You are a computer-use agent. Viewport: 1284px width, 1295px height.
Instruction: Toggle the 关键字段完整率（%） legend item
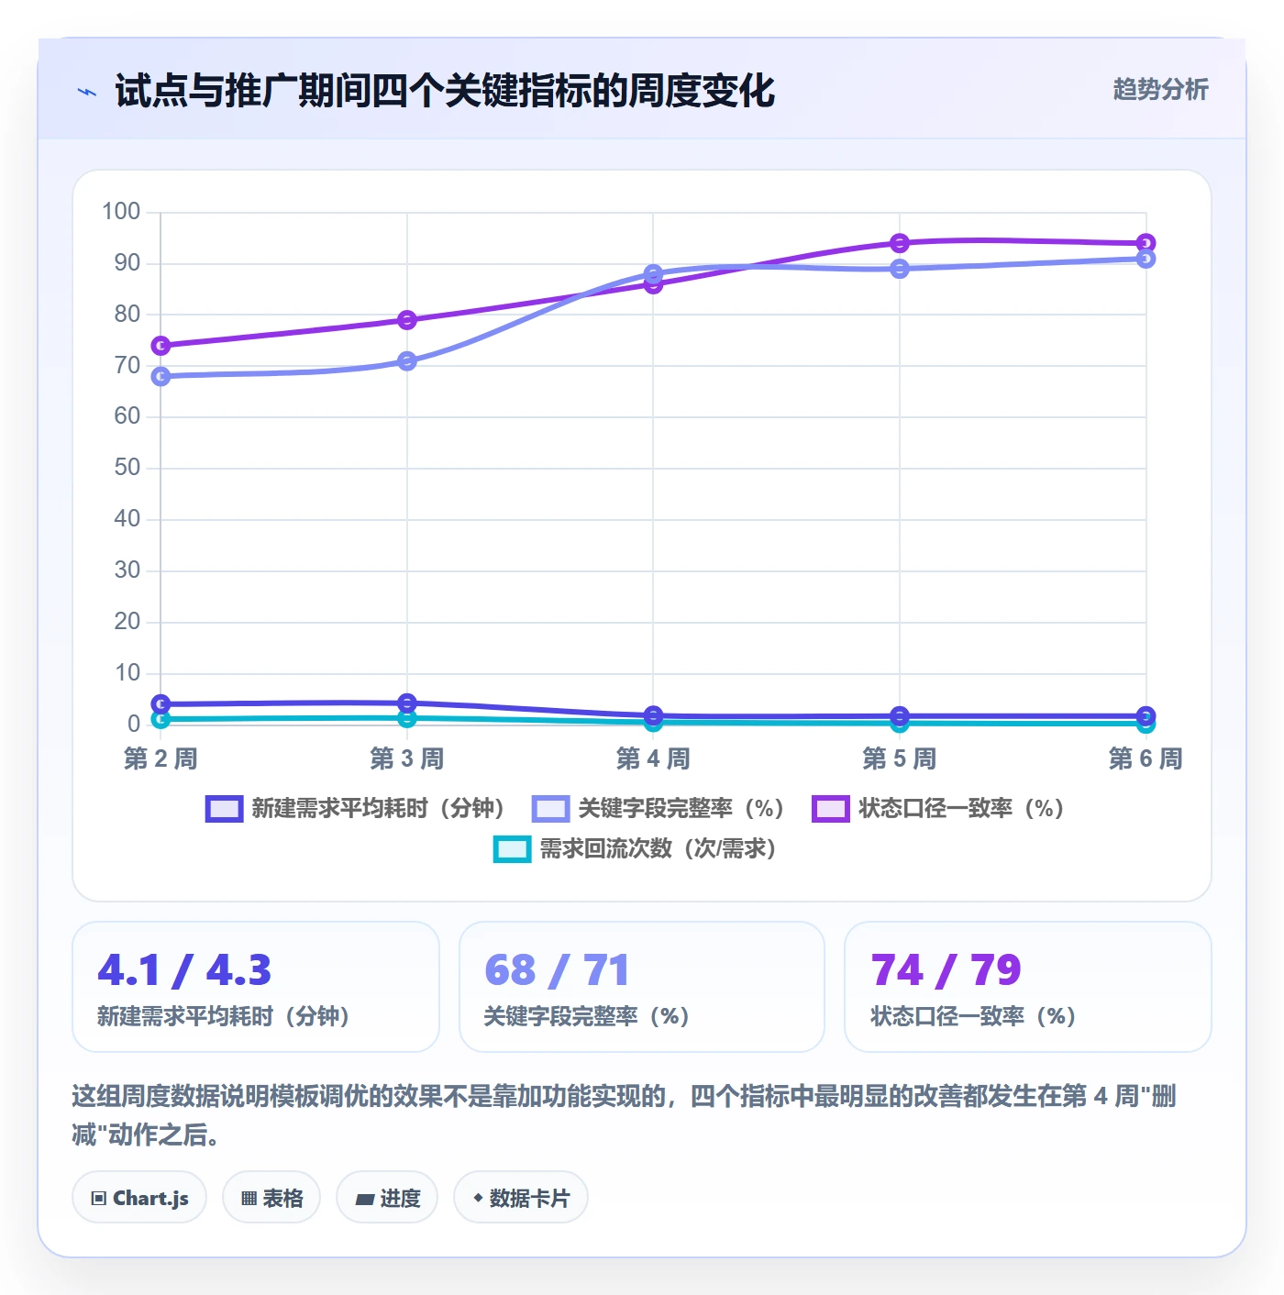pos(659,808)
